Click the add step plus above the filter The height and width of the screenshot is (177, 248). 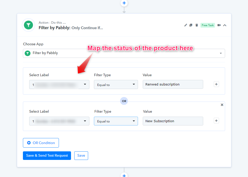(x=124, y=3)
